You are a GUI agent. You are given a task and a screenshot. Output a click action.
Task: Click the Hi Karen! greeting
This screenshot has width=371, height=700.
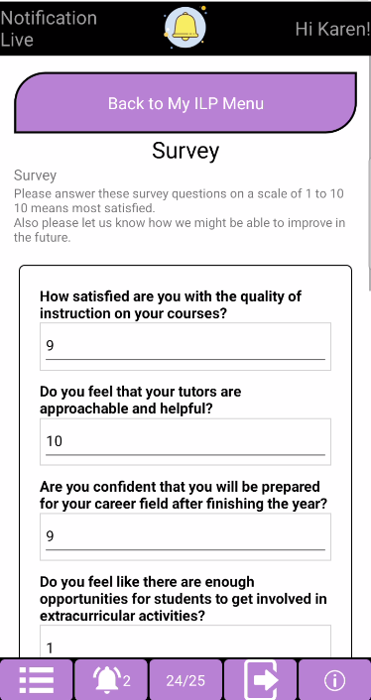pos(332,29)
